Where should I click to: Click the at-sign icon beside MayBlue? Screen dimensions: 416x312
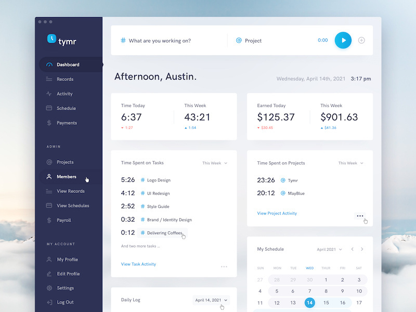click(283, 193)
